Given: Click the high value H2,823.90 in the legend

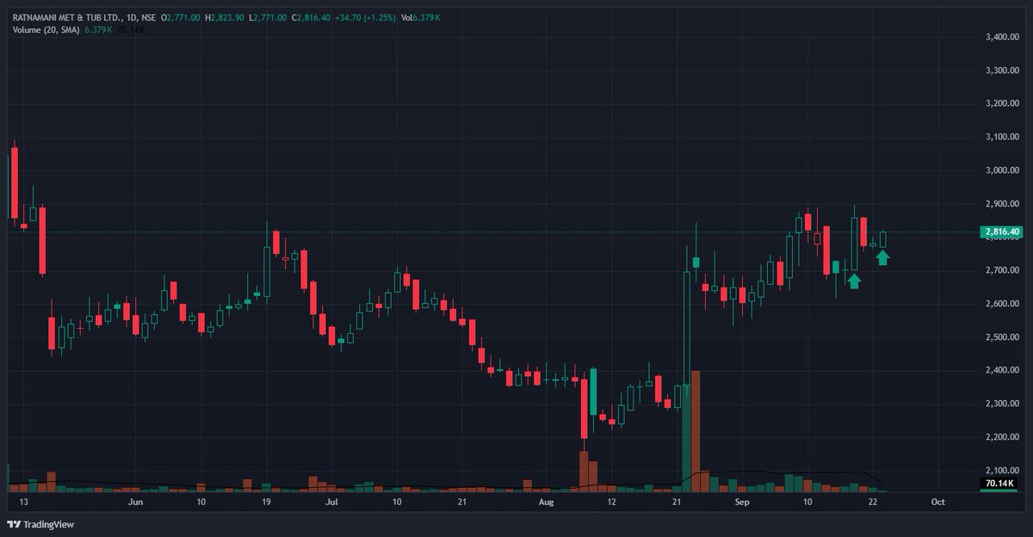Looking at the screenshot, I should click(224, 18).
